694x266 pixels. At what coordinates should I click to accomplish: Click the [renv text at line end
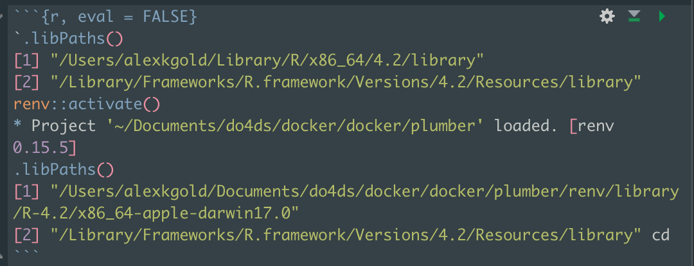tap(591, 125)
